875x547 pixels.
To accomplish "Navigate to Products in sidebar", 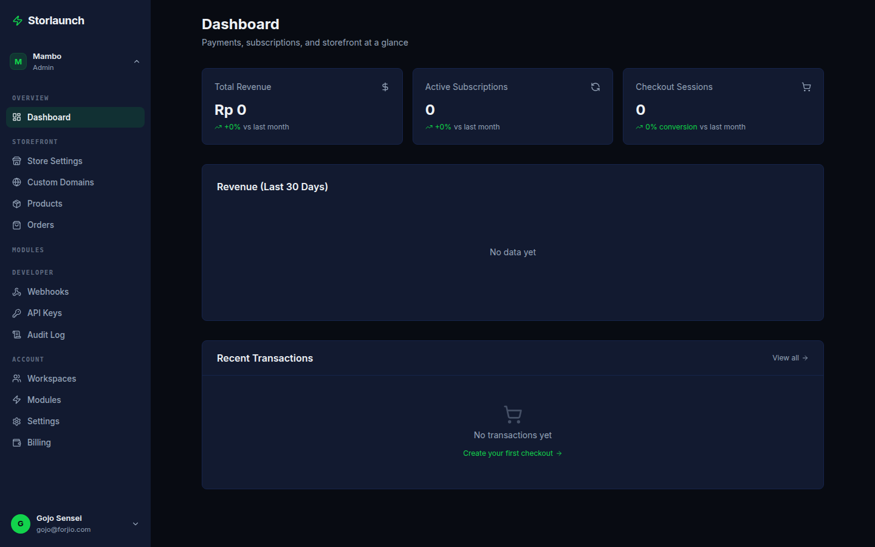I will [75, 204].
